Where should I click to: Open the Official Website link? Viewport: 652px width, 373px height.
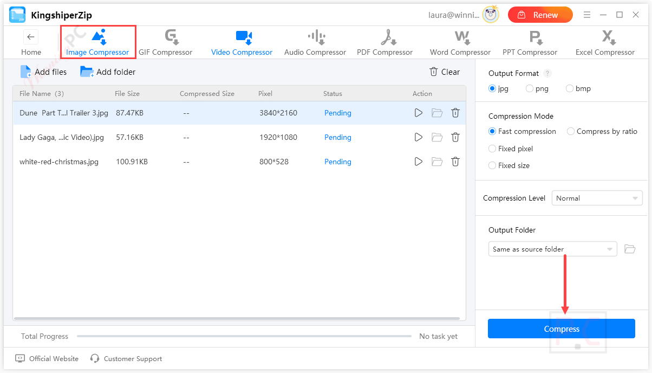(x=47, y=358)
